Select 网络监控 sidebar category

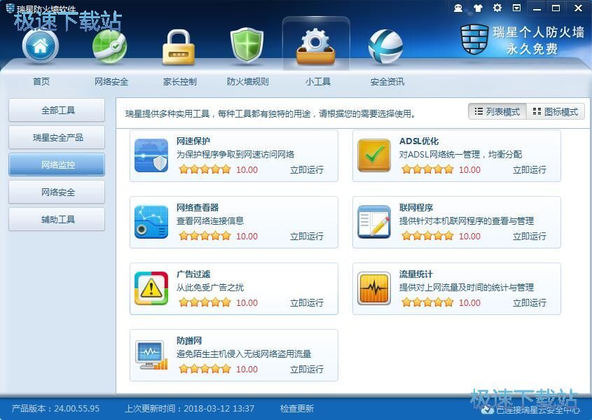(x=57, y=164)
